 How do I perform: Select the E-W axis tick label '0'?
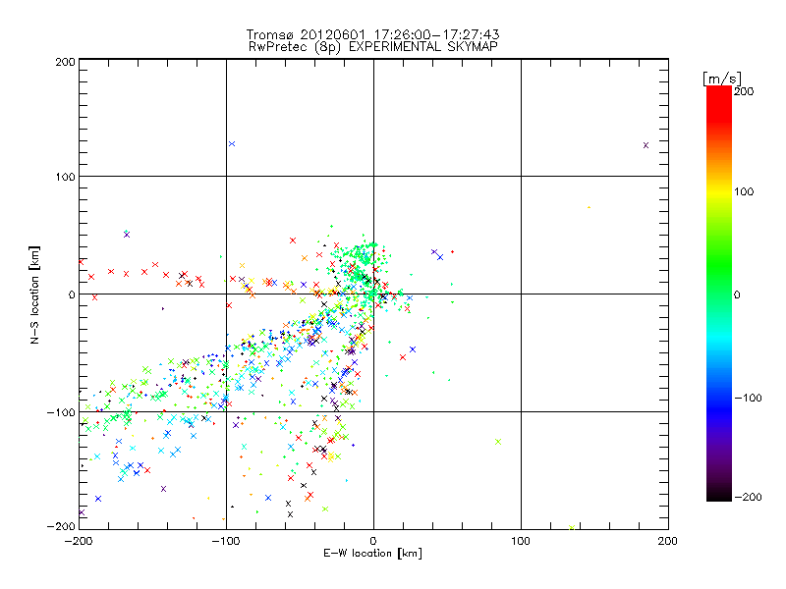pos(373,542)
